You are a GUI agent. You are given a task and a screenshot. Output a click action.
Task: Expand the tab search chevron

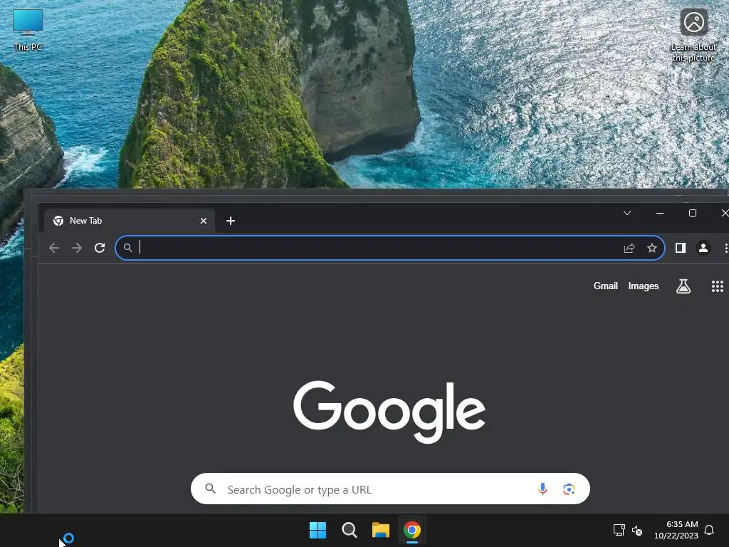tap(626, 213)
